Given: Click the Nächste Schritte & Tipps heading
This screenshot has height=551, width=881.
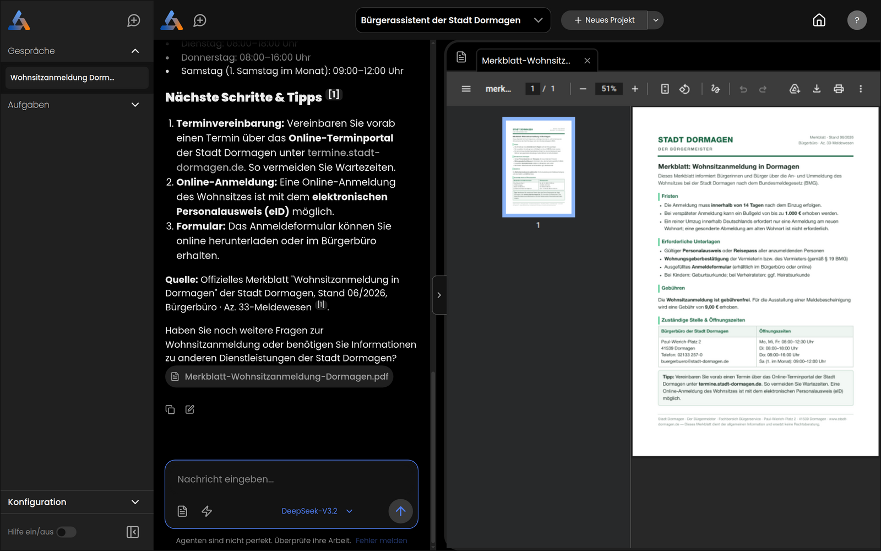Looking at the screenshot, I should pyautogui.click(x=243, y=98).
